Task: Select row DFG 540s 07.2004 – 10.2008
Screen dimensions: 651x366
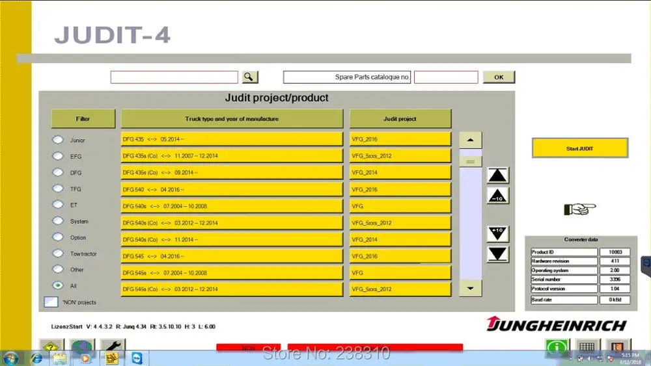Action: [232, 206]
